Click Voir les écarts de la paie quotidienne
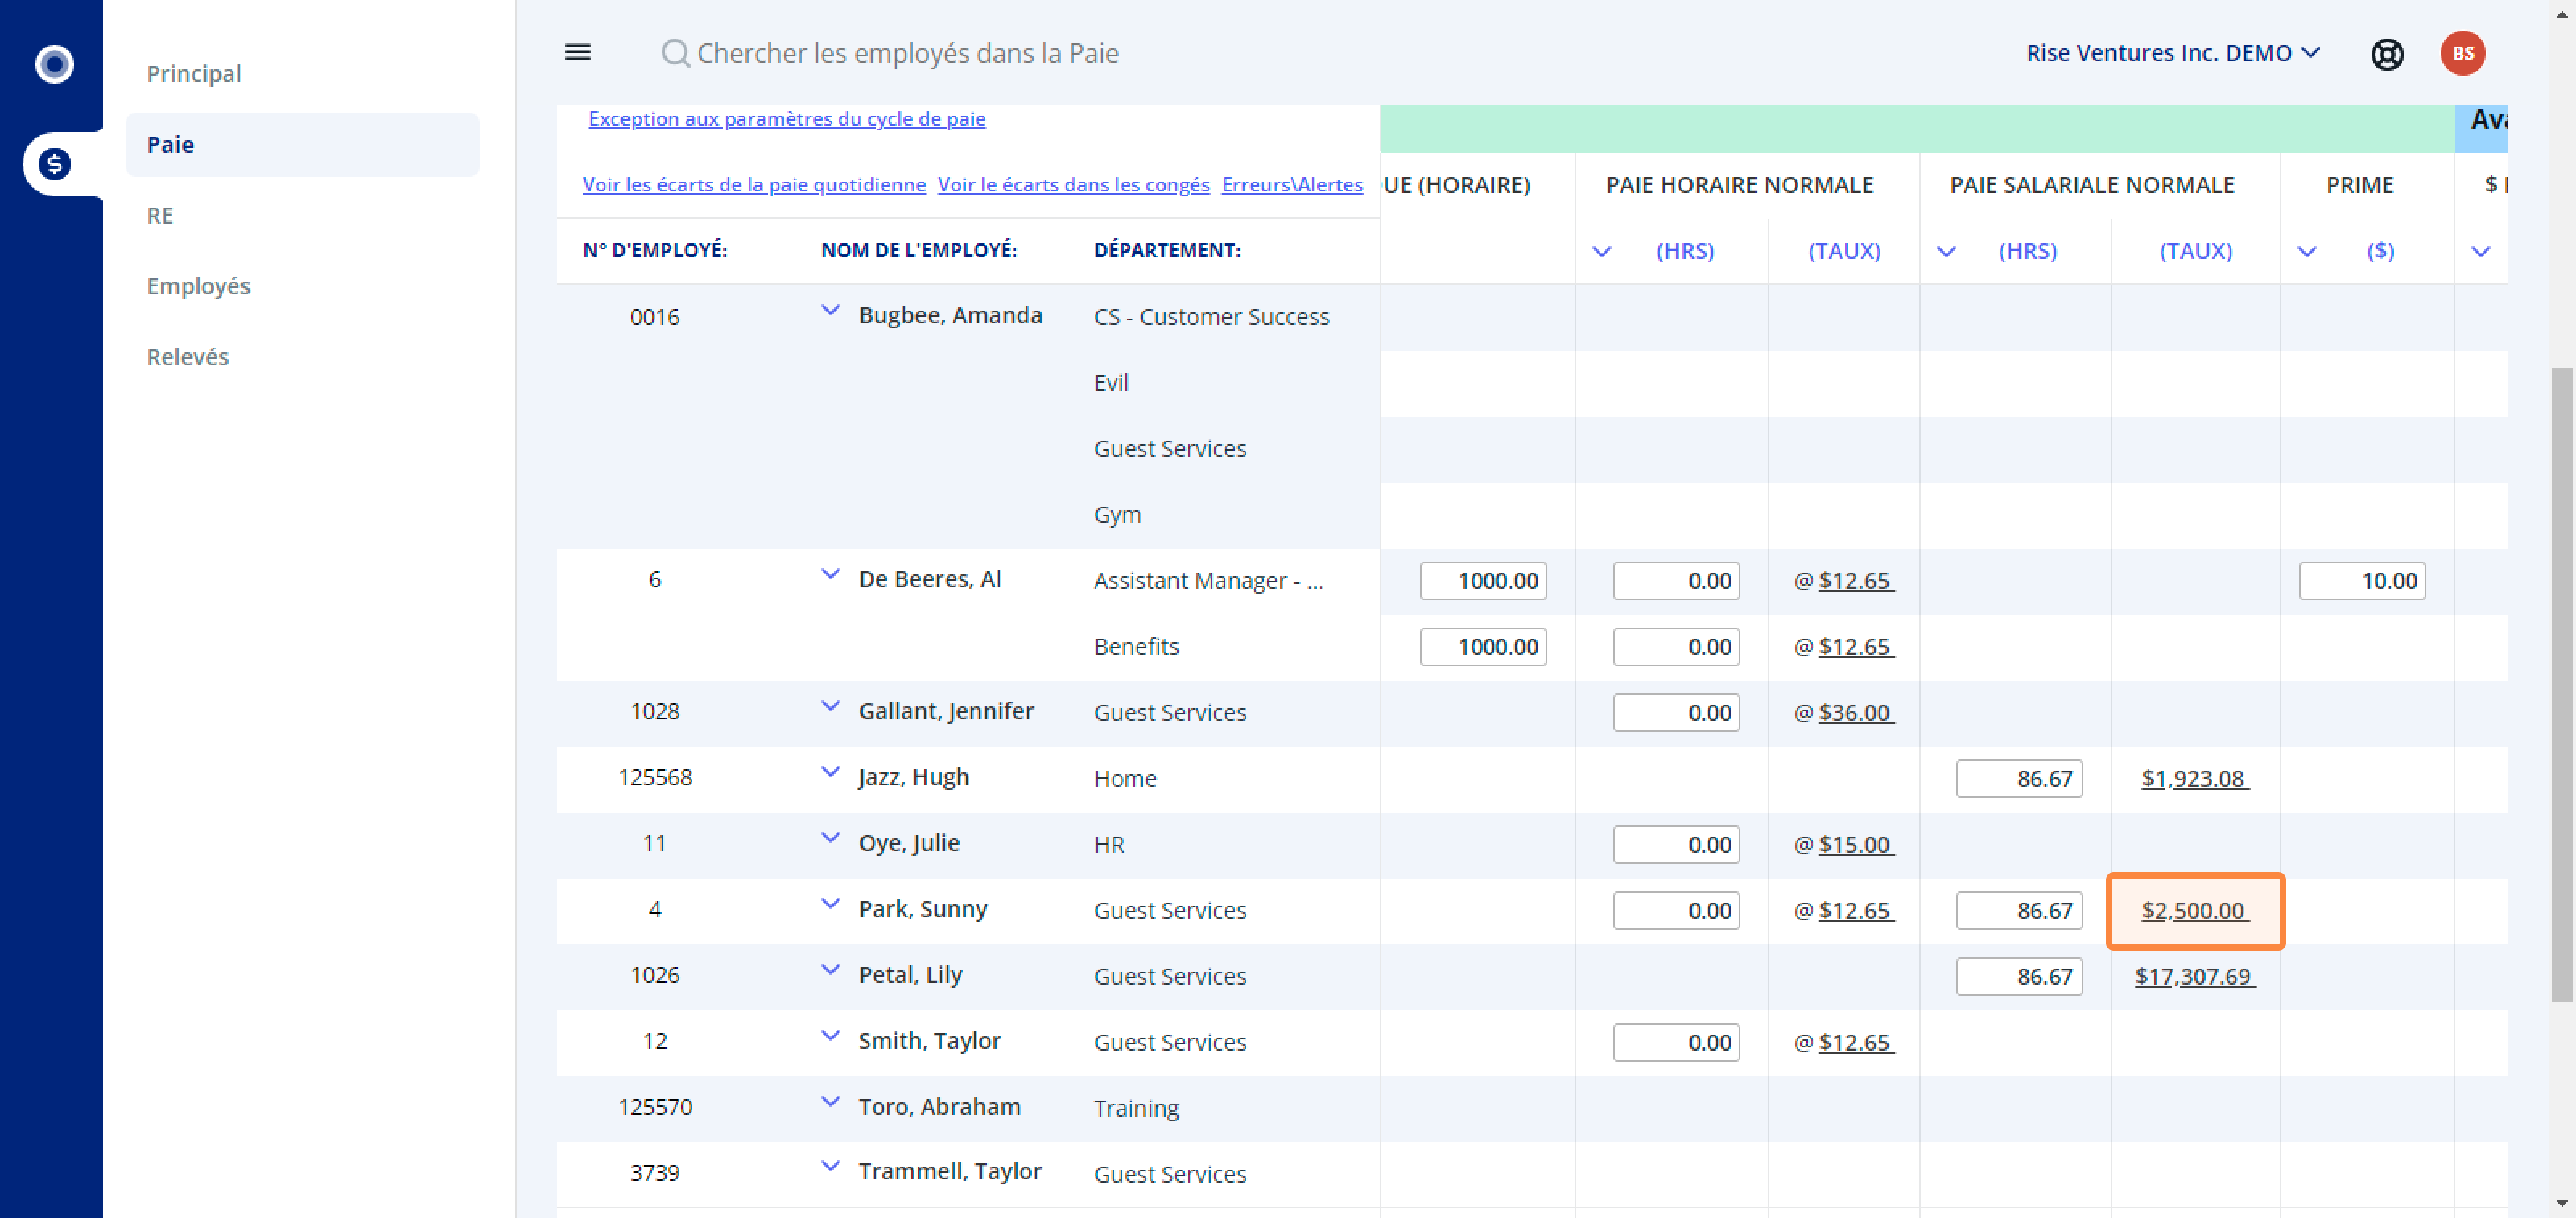The width and height of the screenshot is (2576, 1218). [x=754, y=185]
